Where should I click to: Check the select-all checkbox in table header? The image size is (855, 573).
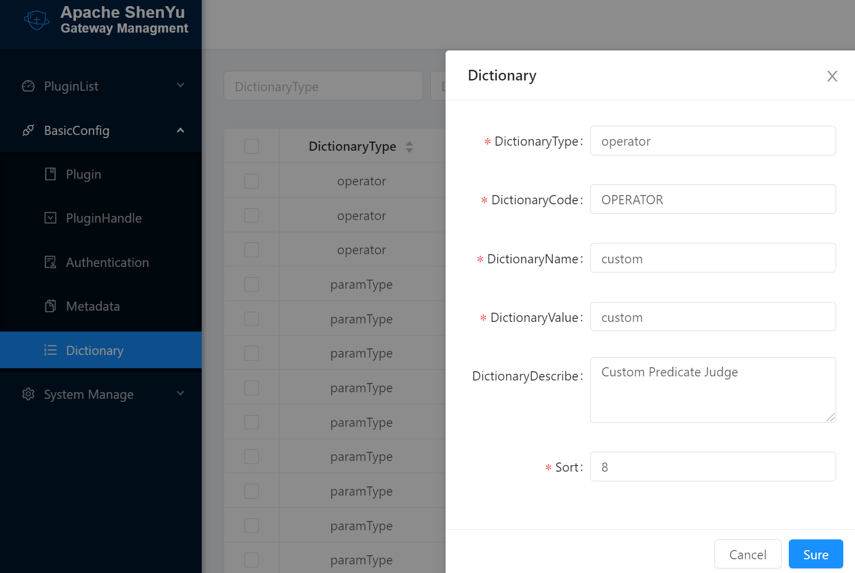pyautogui.click(x=251, y=146)
